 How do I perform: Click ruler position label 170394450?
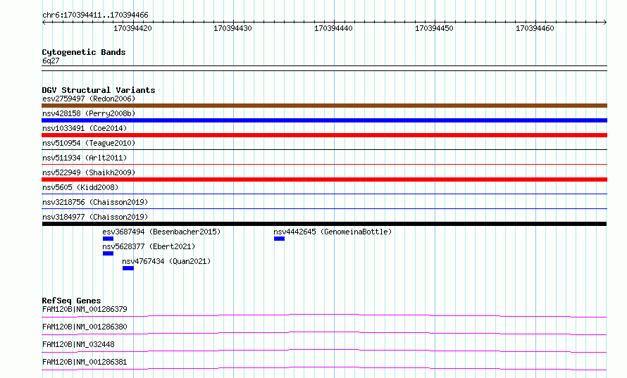click(x=434, y=28)
